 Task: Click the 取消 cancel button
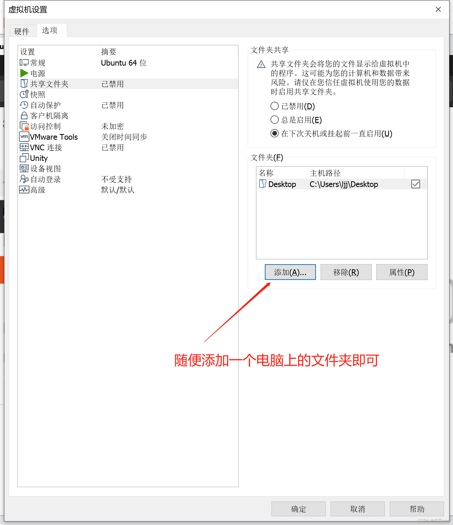click(357, 509)
